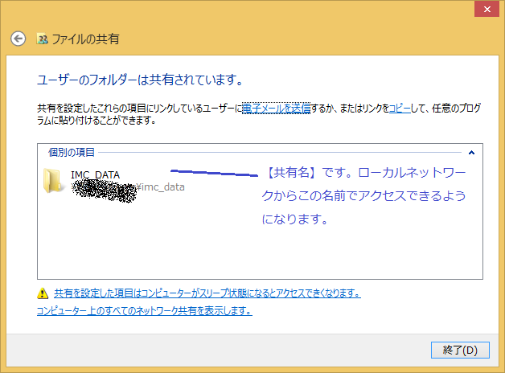The width and height of the screenshot is (505, 373).
Task: Click the File Sharing title icon
Action: (43, 39)
